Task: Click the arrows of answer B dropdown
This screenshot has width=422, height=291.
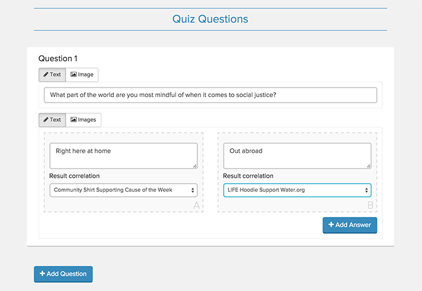Action: [367, 190]
